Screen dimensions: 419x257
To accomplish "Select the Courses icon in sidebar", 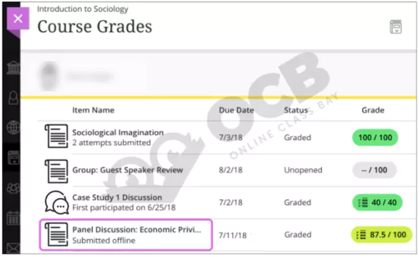I will coord(11,157).
